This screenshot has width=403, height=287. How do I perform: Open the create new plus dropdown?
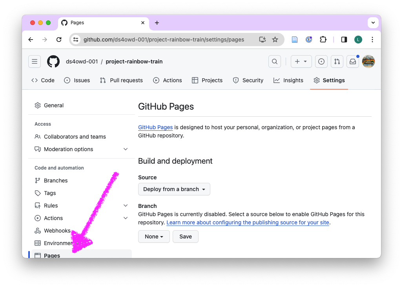point(301,61)
